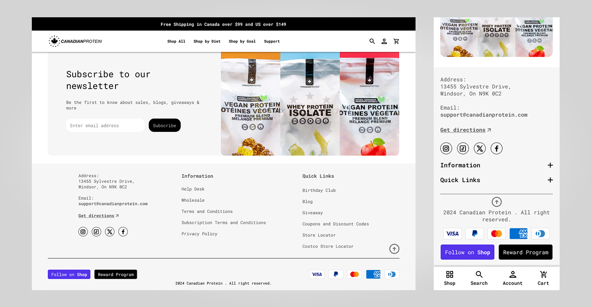Click desktop Reward Program button
The height and width of the screenshot is (307, 591).
point(116,274)
